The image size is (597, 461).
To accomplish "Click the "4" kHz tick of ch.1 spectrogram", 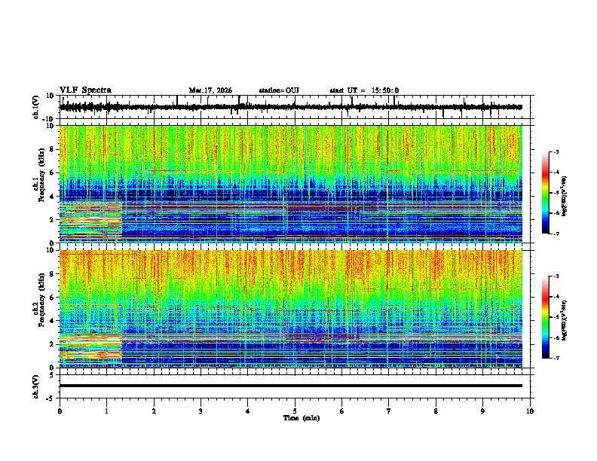I will (x=52, y=197).
